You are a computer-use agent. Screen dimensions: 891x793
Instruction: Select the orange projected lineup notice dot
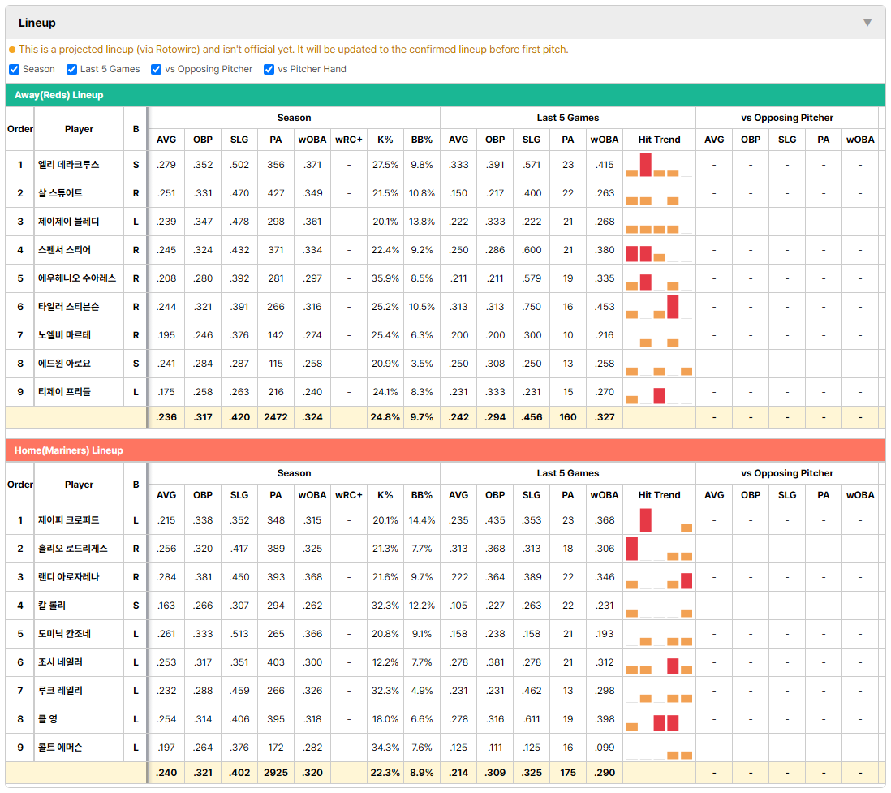pos(12,50)
